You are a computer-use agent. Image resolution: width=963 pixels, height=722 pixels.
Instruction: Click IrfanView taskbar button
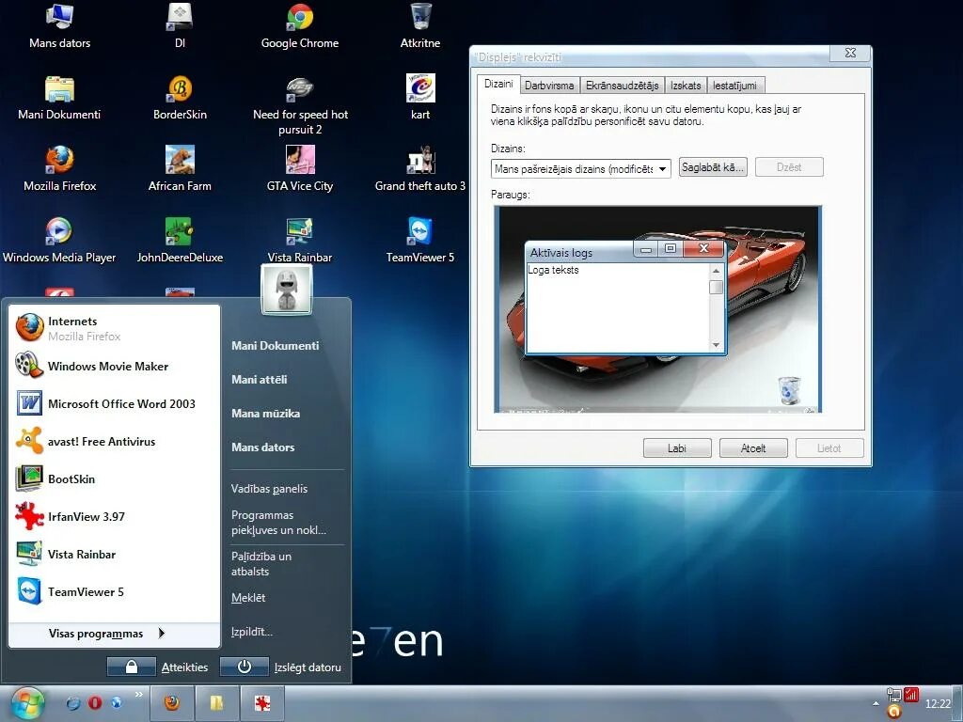pos(262,703)
